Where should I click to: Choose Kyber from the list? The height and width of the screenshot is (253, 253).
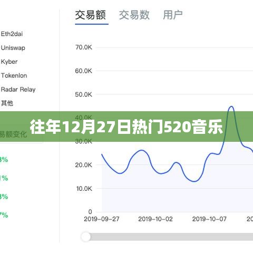pyautogui.click(x=9, y=62)
